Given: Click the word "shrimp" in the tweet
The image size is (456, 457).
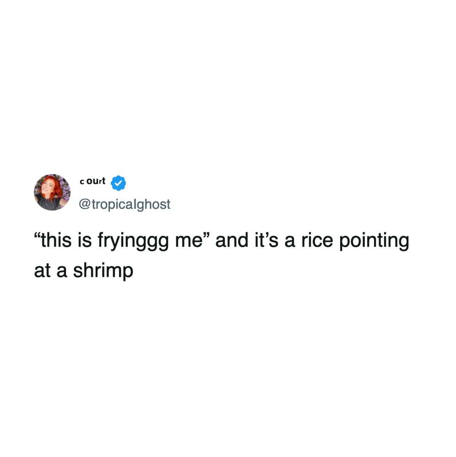Looking at the screenshot, I should [x=103, y=272].
